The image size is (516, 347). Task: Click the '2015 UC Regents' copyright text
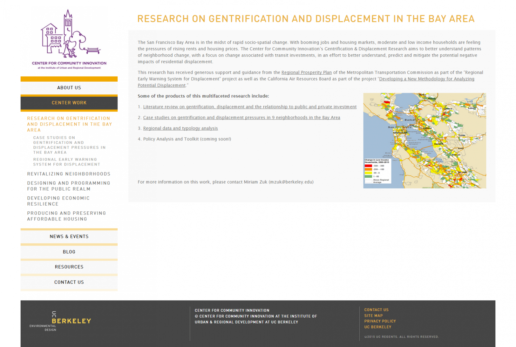point(401,337)
